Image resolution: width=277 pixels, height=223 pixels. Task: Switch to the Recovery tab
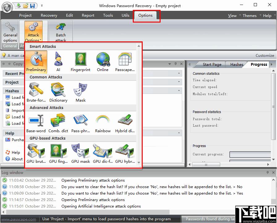click(x=49, y=15)
